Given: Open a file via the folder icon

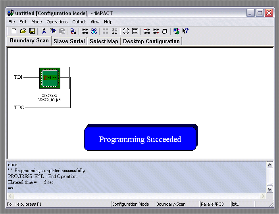Looking at the screenshot, I should click(x=23, y=31).
